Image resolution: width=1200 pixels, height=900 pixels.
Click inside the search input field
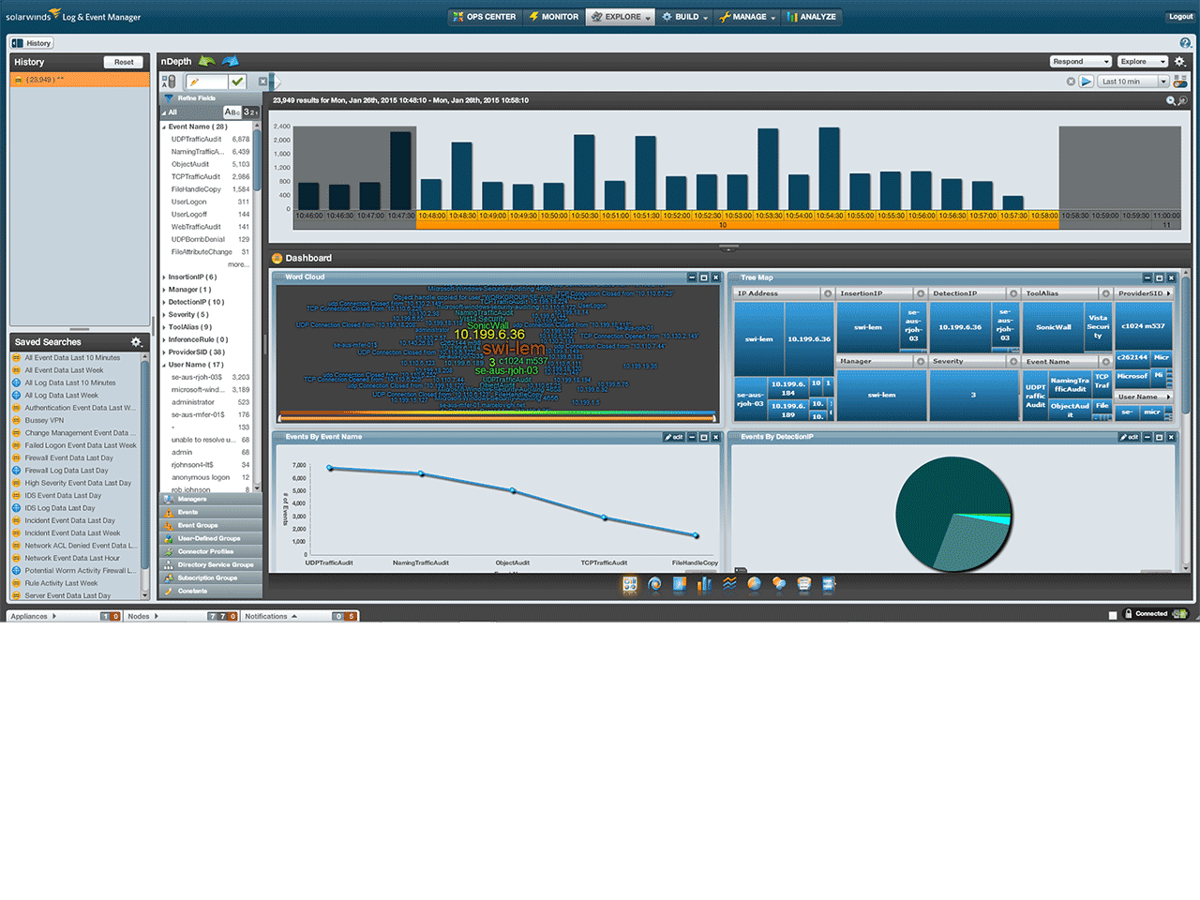click(206, 82)
